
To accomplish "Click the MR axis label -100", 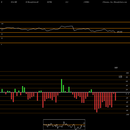I will (127, 115).
